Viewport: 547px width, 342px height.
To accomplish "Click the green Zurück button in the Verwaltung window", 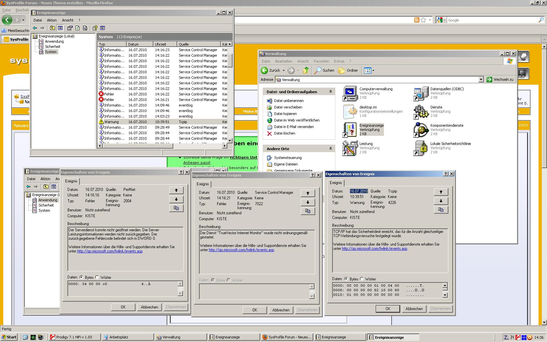I will [x=271, y=70].
